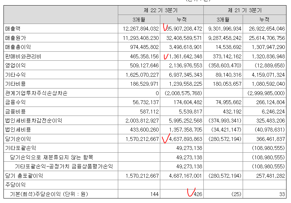Click value 1,625,070,227 in 기타수익 row
The height and width of the screenshot is (203, 291).
click(x=142, y=75)
